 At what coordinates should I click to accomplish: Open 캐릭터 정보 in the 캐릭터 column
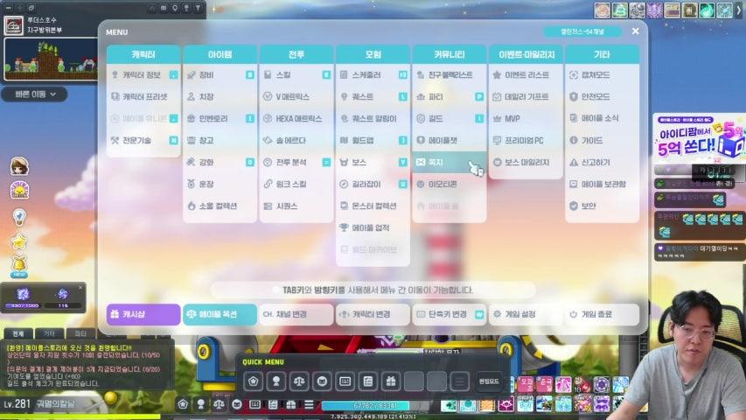click(143, 74)
